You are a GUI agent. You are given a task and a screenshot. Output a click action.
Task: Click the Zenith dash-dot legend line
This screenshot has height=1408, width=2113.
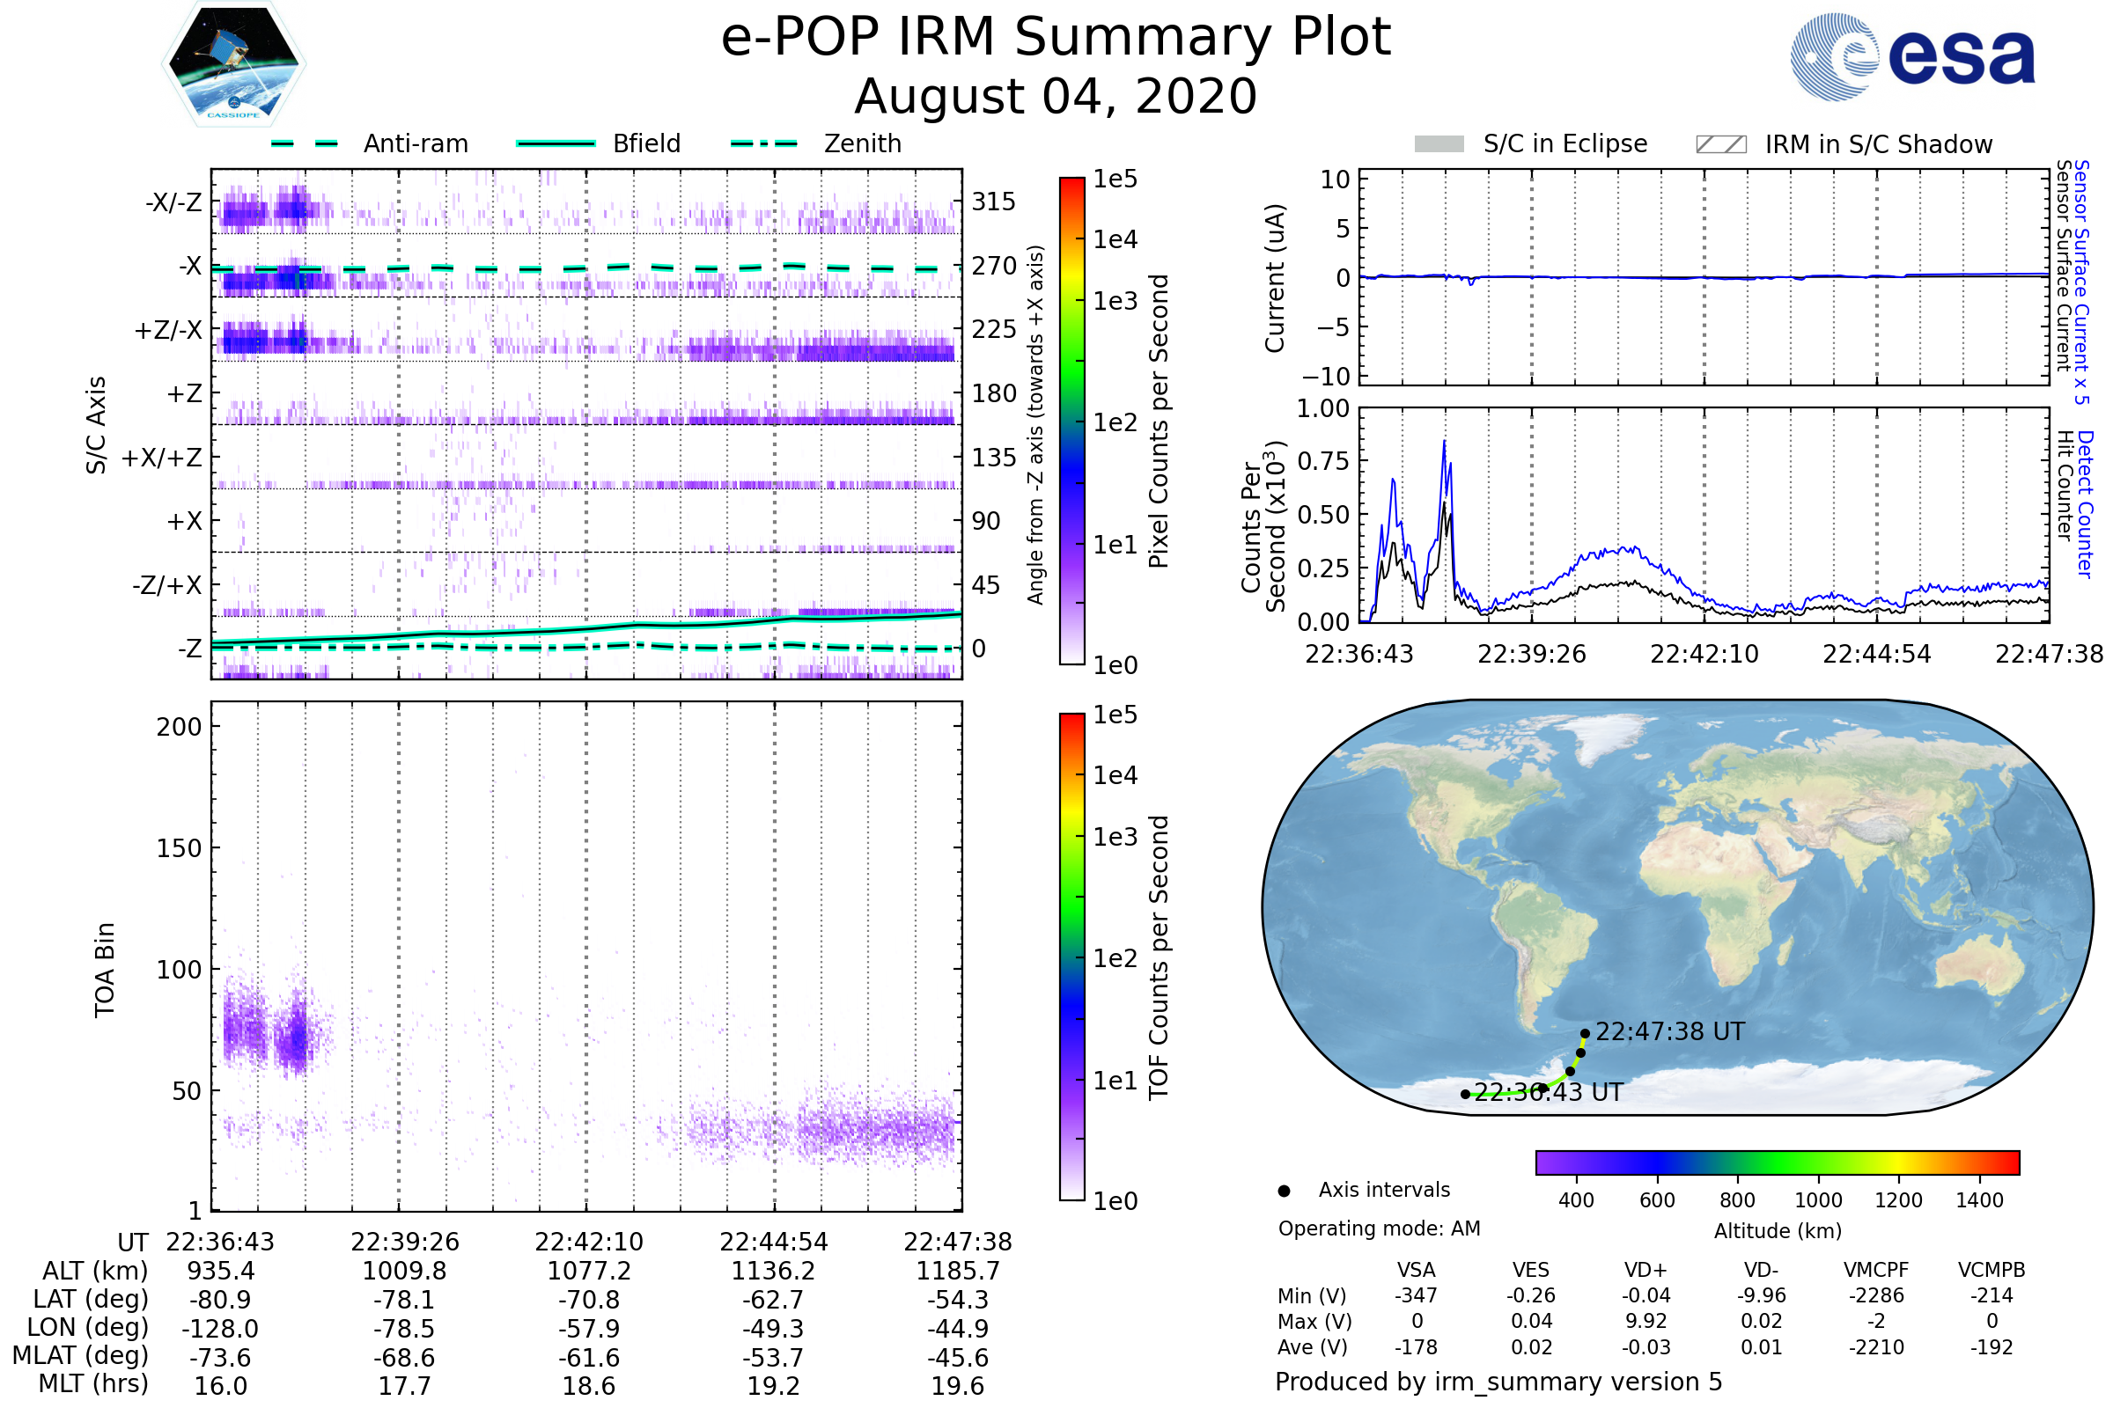[764, 143]
